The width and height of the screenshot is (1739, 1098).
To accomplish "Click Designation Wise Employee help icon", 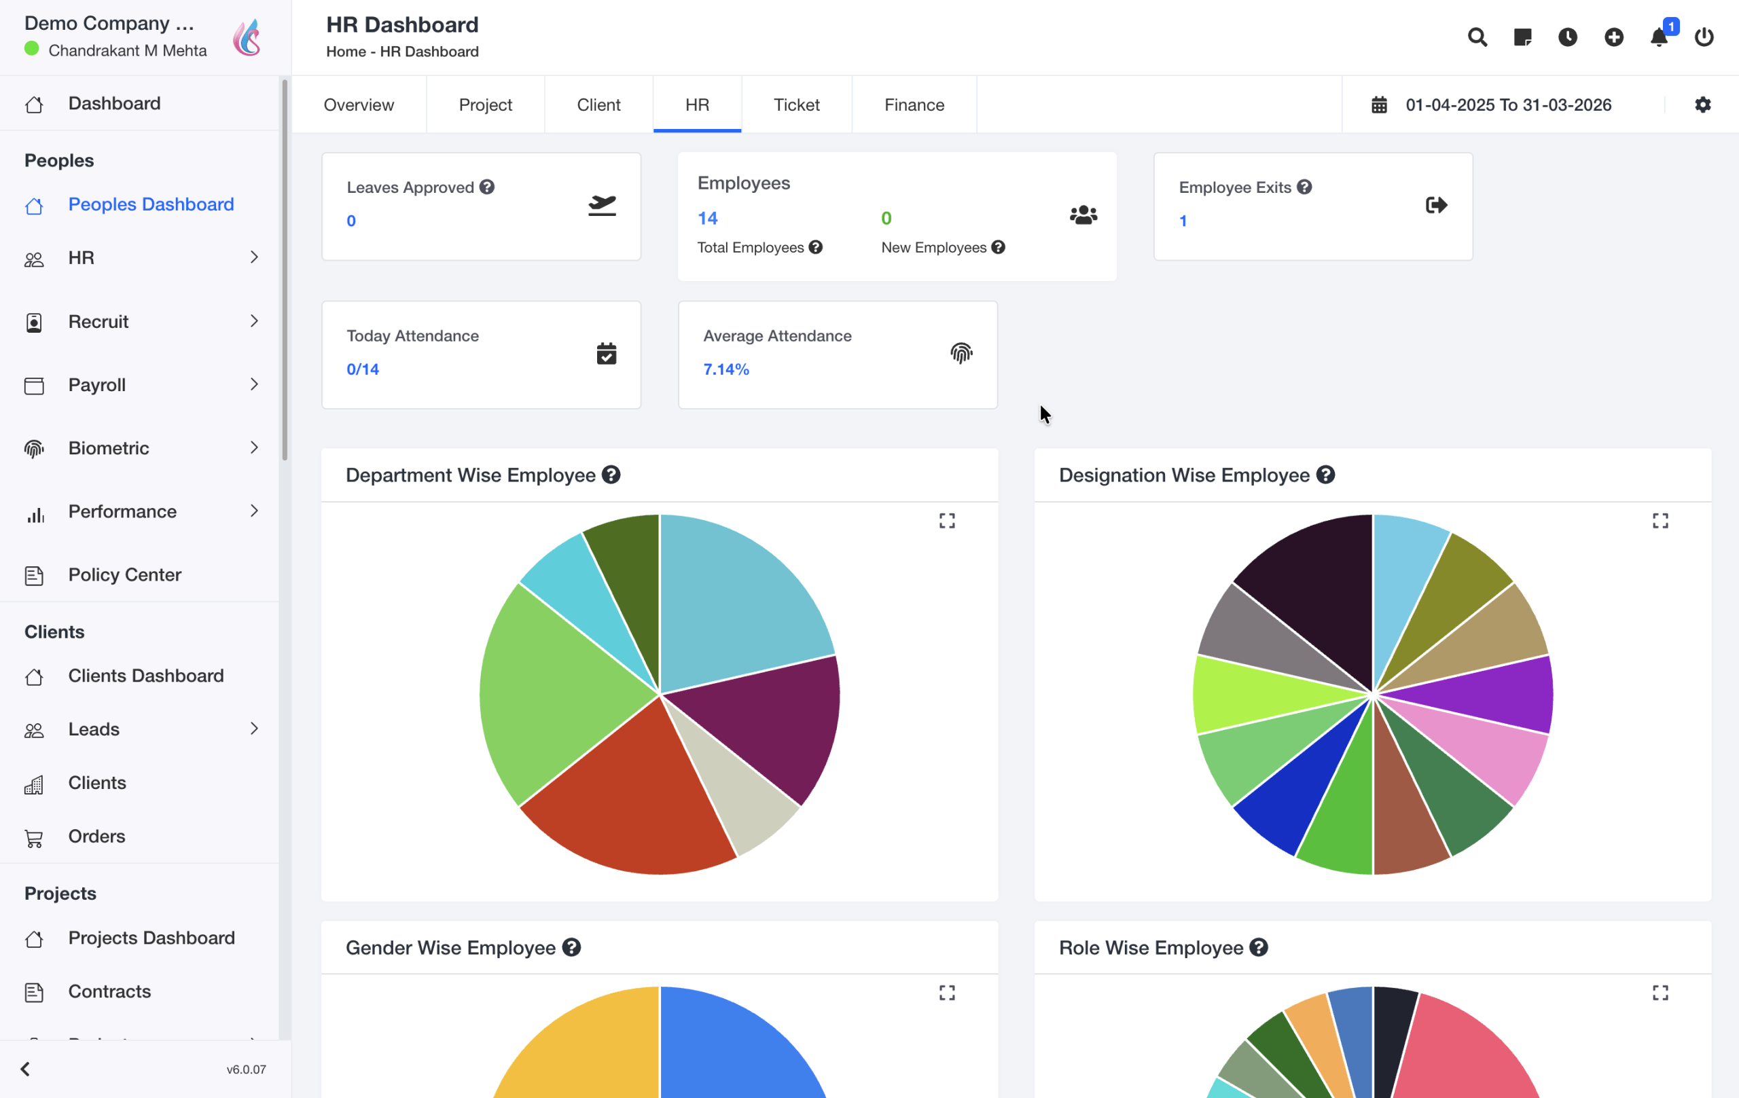I will [x=1325, y=475].
